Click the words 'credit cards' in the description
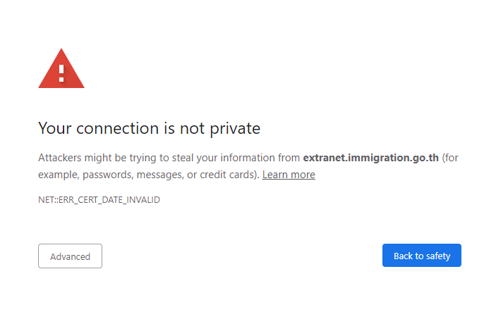Viewport: 496px width, 331px height. 227,175
